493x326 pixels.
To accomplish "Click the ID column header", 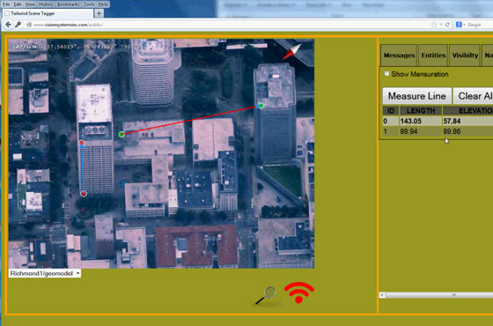I will [391, 111].
